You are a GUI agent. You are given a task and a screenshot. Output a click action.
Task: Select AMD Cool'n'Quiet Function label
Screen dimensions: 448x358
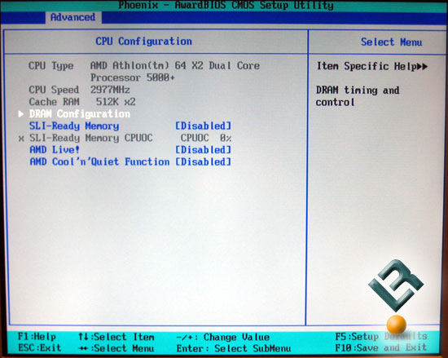coord(99,161)
